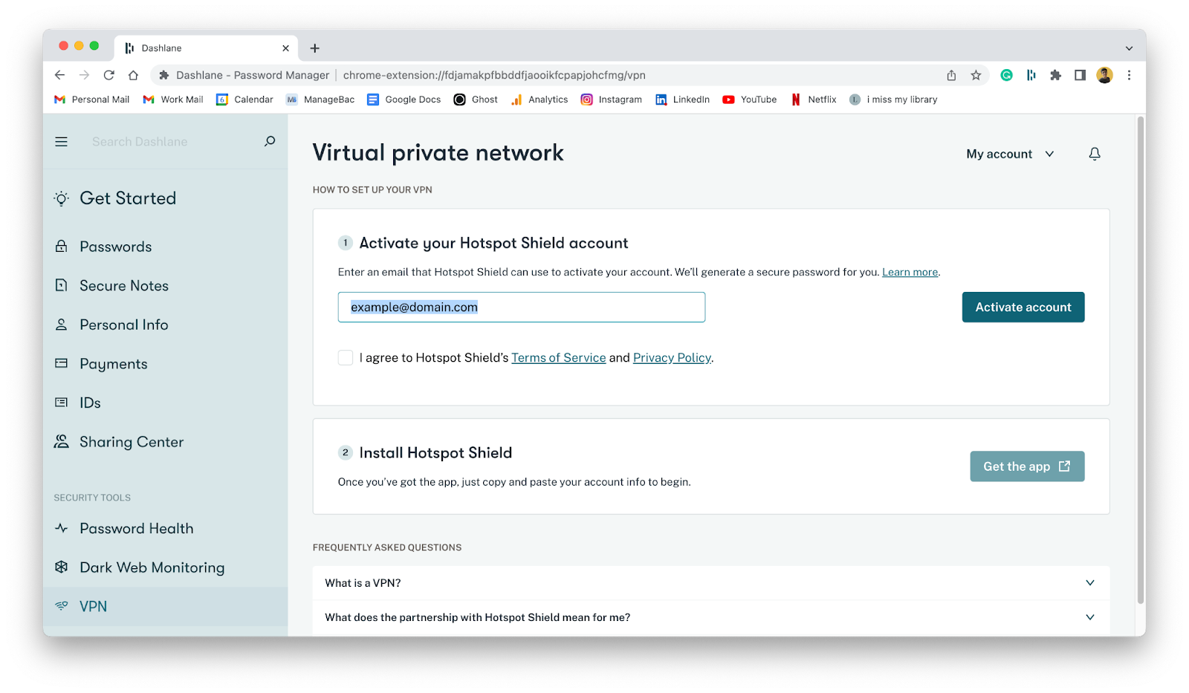This screenshot has height=693, width=1189.
Task: Click the email address input field
Action: tap(522, 307)
